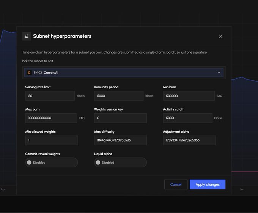The height and width of the screenshot is (213, 258).
Task: Click the 'Activity cutoff' label
Action: click(173, 109)
